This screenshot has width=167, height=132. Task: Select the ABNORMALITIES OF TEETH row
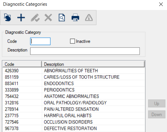tap(74, 71)
